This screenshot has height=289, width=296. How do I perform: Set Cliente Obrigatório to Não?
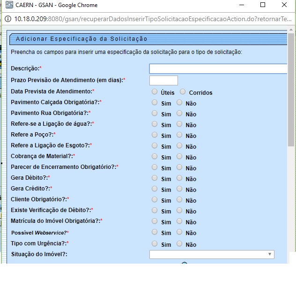[179, 199]
